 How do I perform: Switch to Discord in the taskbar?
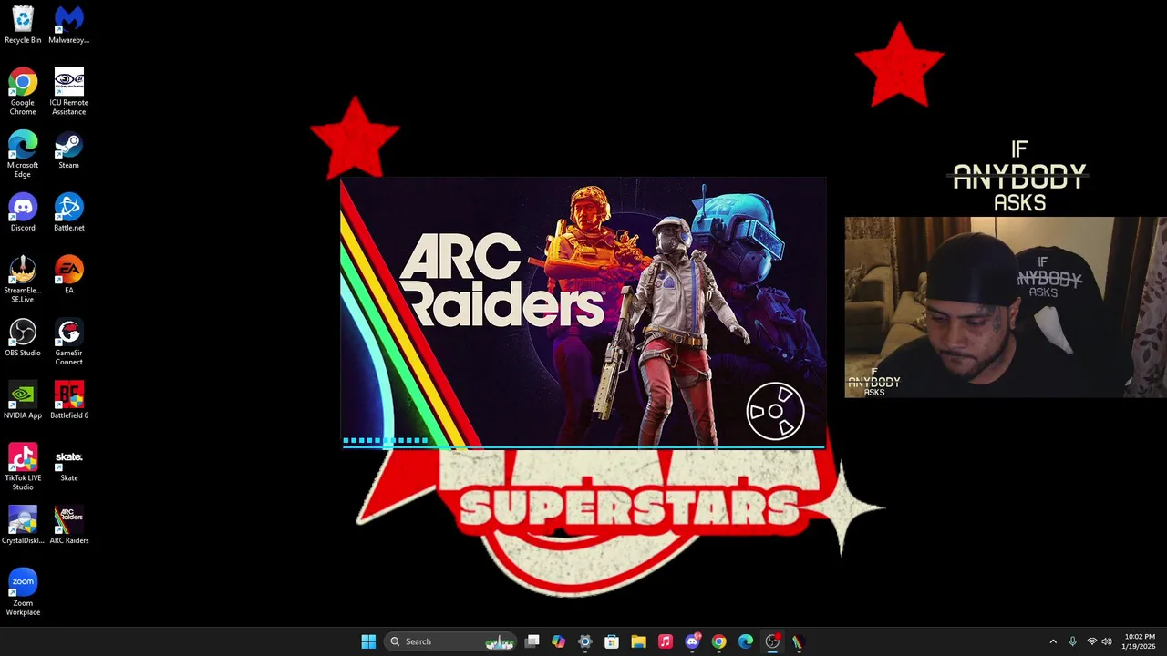(692, 641)
